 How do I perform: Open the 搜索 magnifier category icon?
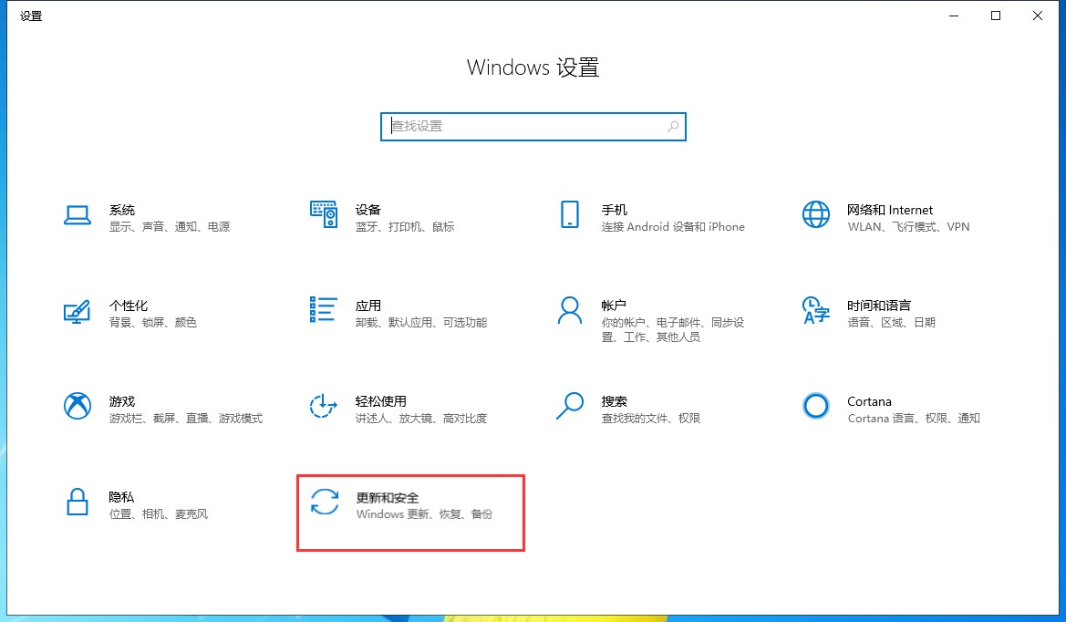(x=570, y=406)
